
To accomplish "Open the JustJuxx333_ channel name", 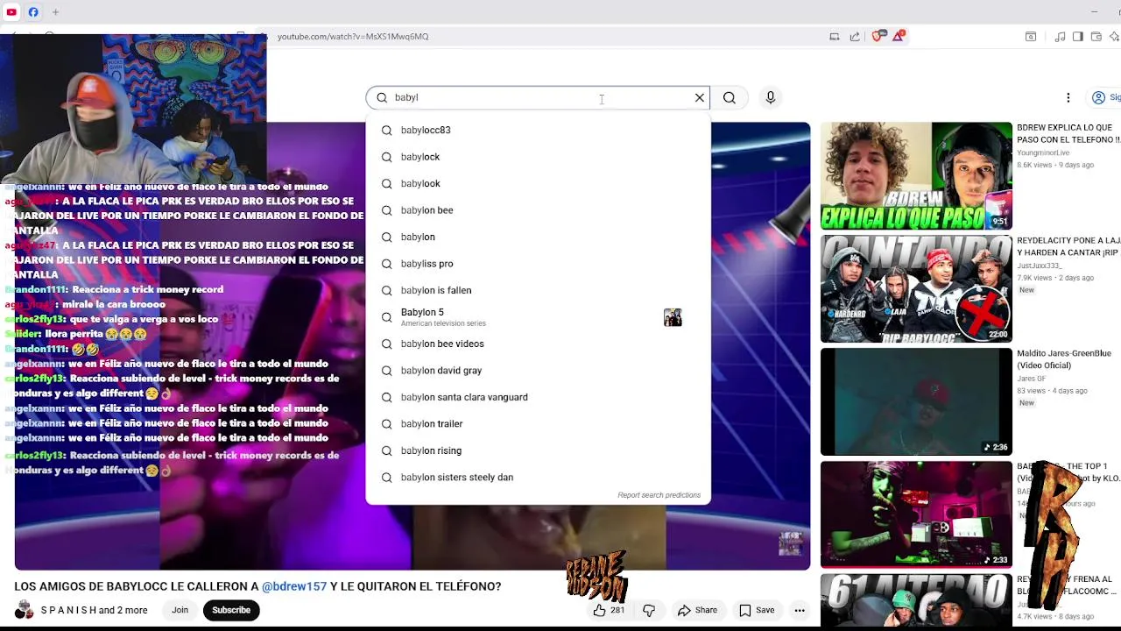I will click(1040, 266).
